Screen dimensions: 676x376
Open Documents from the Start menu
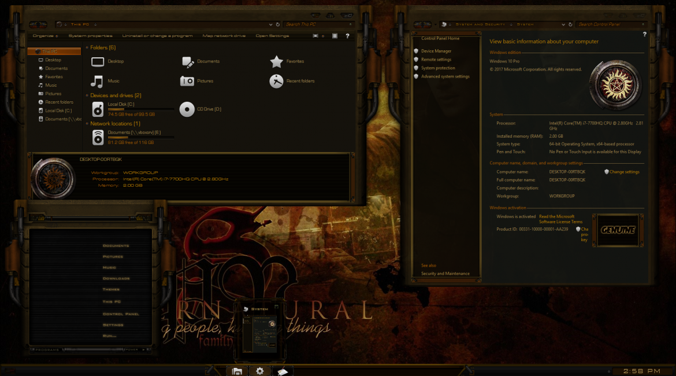click(x=116, y=246)
